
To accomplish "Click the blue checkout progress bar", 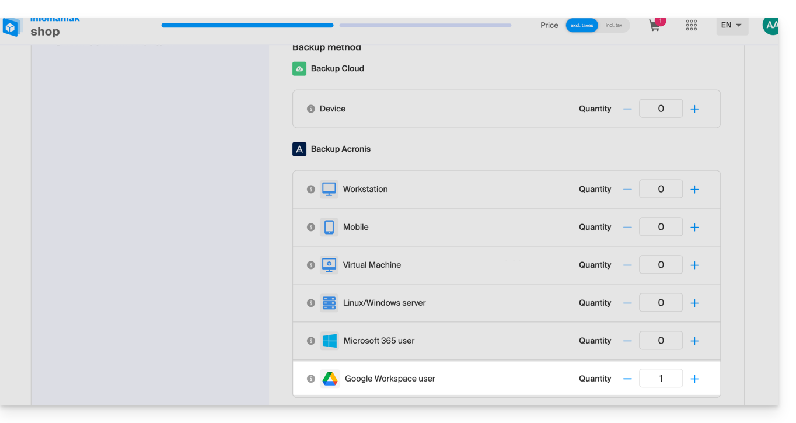I will [247, 26].
